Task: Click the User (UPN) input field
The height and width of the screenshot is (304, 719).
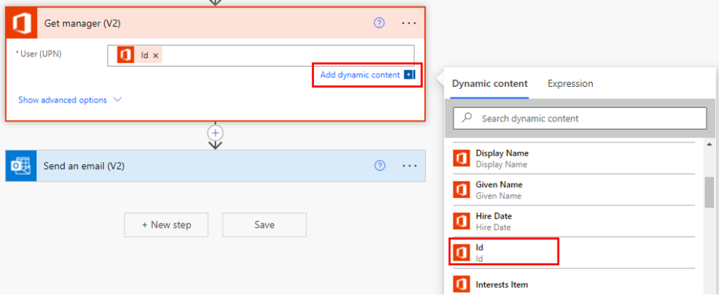Action: [x=260, y=55]
